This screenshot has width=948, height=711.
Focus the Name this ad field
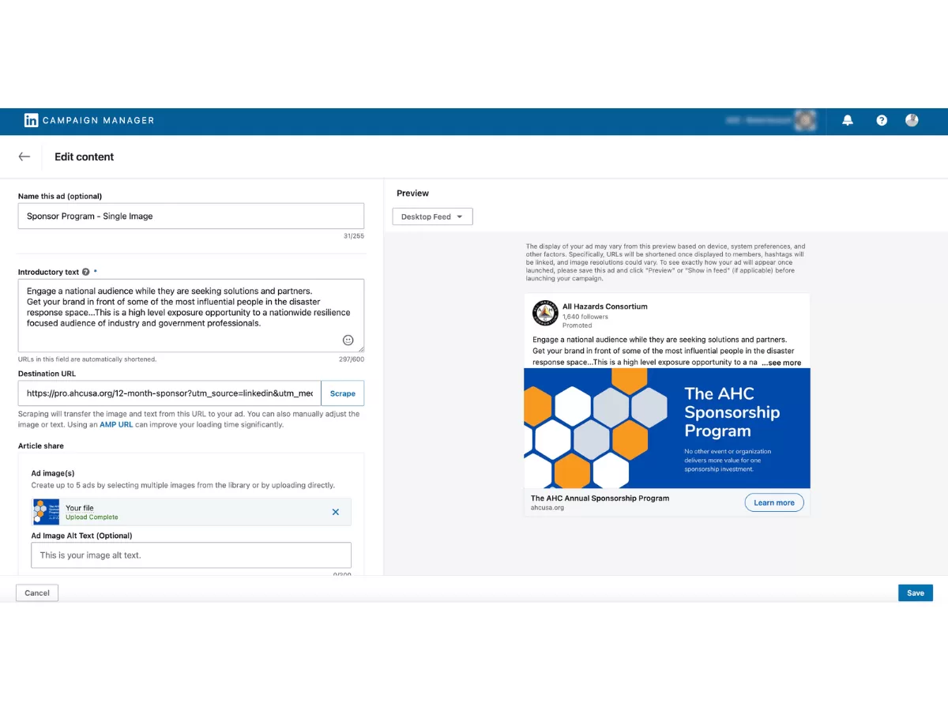coord(190,216)
